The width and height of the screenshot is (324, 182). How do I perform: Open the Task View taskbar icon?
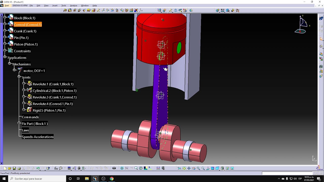pos(78,179)
